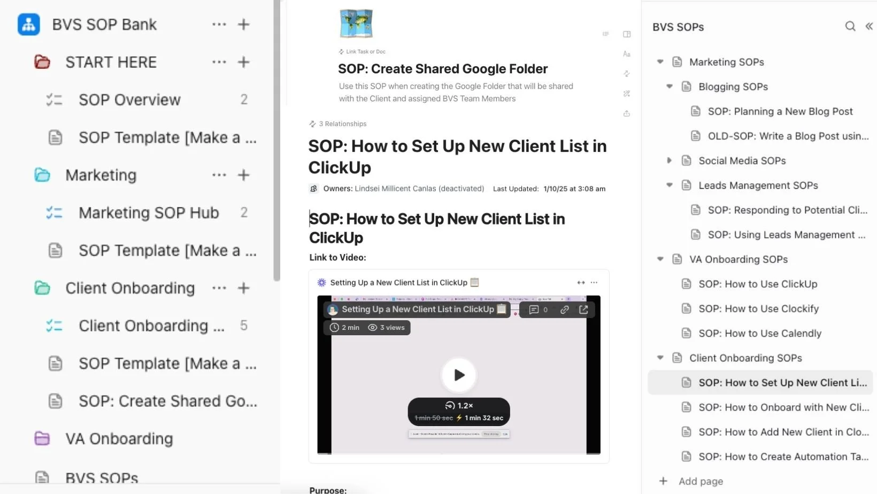
Task: Open embed options ellipsis on video card
Action: point(594,282)
